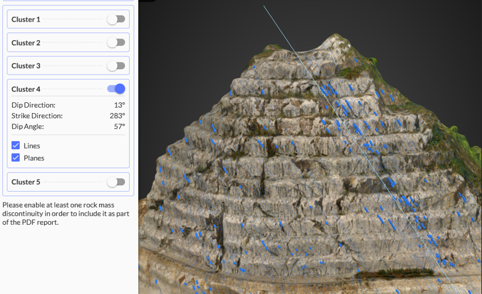
Task: Uncheck the Planes checkbox
Action: (16, 158)
